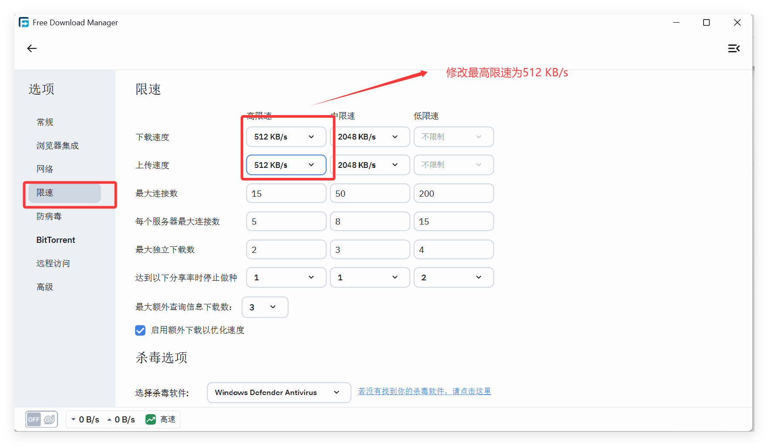
Task: Click the 最大连接数 row label
Action: [157, 194]
